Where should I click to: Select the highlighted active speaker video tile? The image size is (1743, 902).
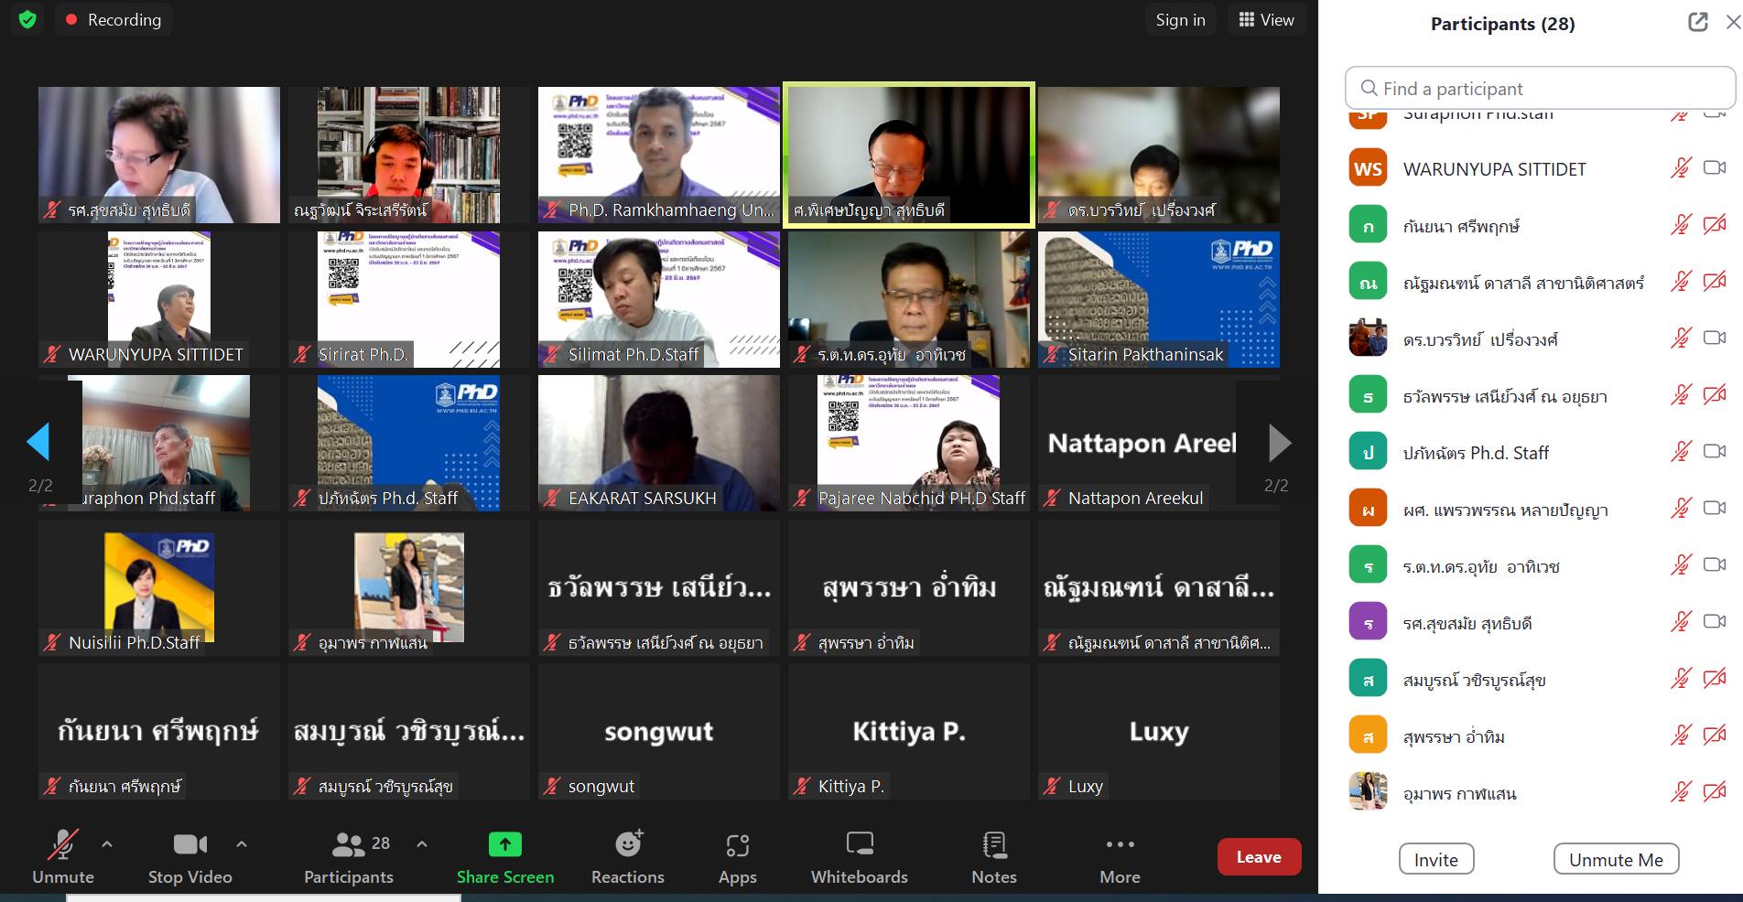(909, 155)
